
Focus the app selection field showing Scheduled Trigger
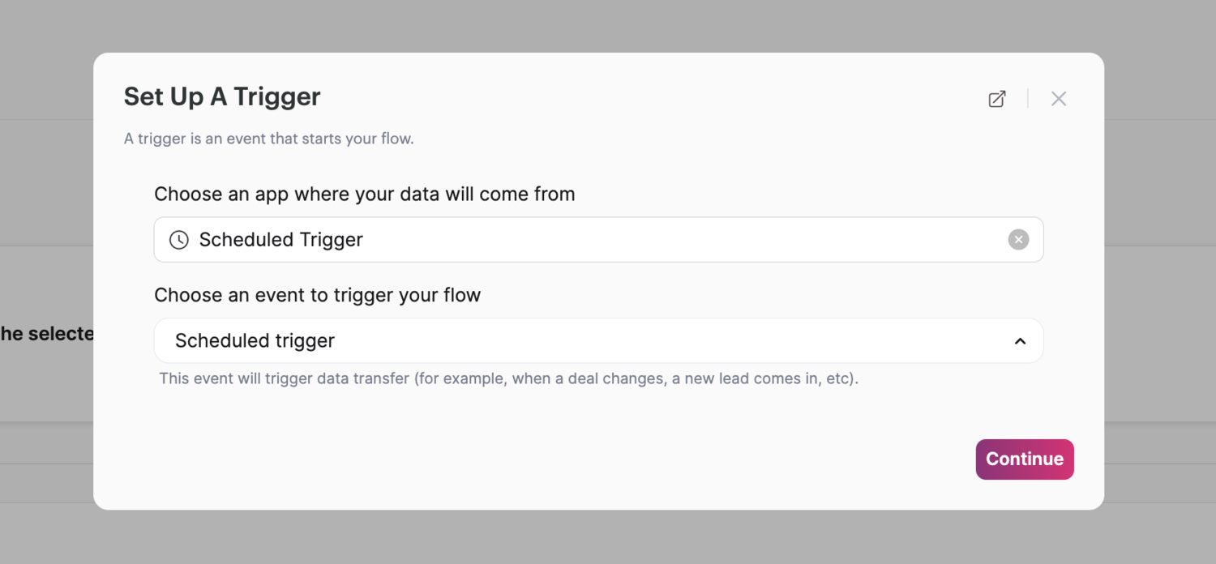tap(649, 240)
